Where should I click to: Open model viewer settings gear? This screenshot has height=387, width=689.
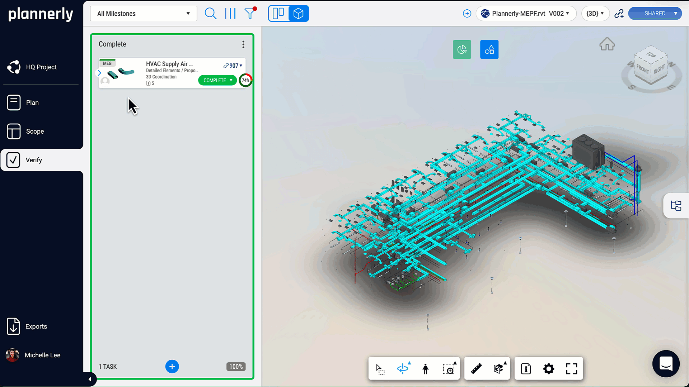[x=549, y=369]
